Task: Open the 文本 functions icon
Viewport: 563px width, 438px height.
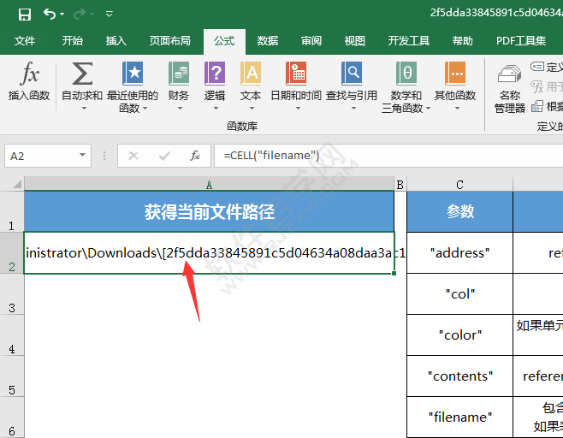Action: pyautogui.click(x=251, y=74)
